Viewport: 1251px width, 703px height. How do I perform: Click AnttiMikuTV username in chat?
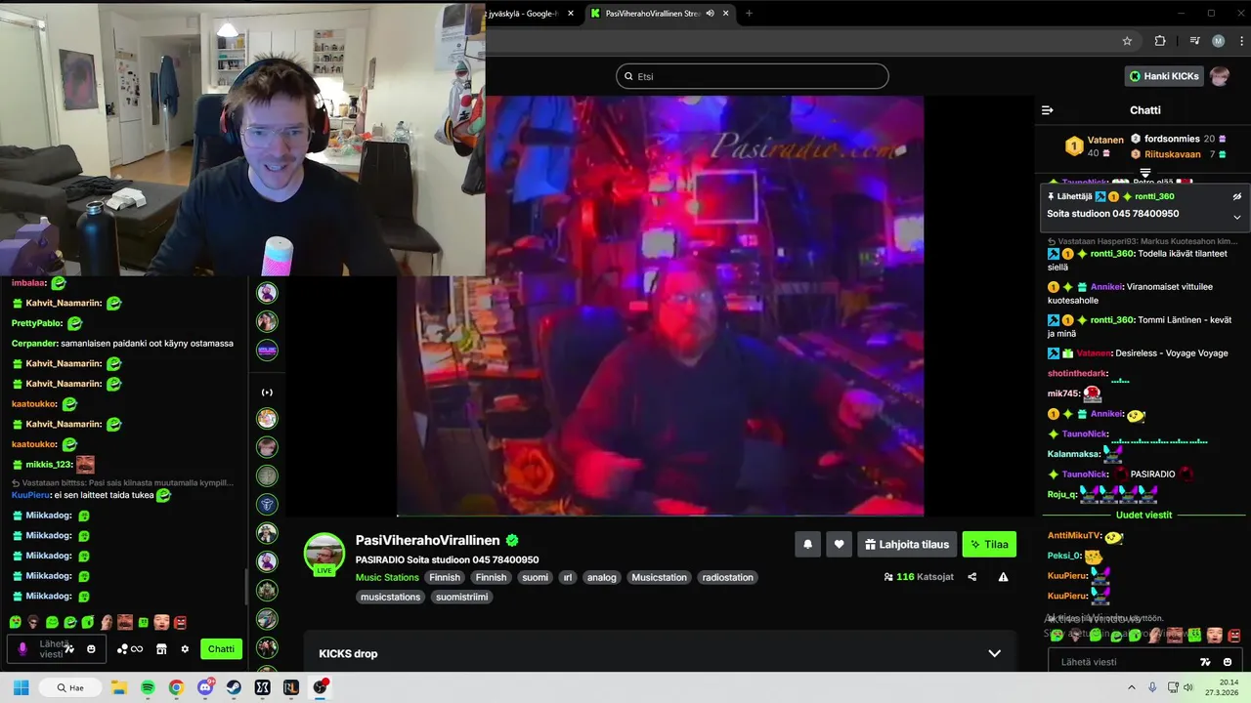pos(1074,535)
